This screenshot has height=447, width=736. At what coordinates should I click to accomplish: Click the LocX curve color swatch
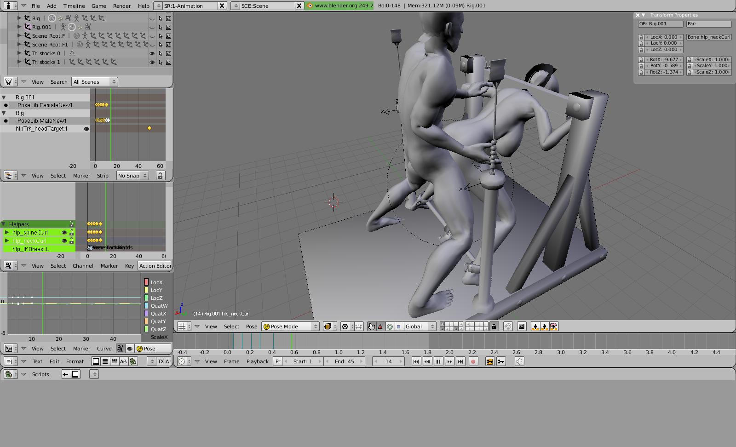(x=147, y=282)
